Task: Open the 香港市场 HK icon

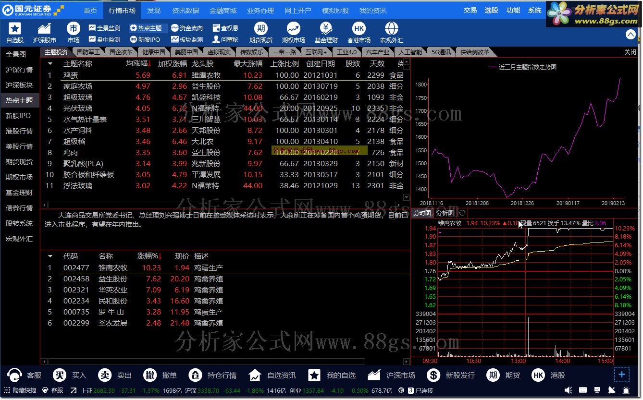Action: (x=359, y=28)
